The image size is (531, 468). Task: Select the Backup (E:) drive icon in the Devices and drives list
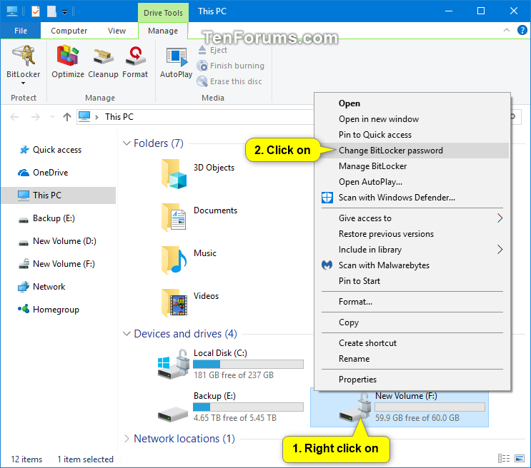tap(173, 414)
